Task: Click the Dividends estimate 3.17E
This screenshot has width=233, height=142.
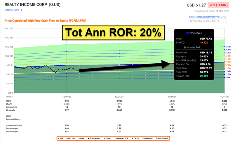Action: coord(172,110)
